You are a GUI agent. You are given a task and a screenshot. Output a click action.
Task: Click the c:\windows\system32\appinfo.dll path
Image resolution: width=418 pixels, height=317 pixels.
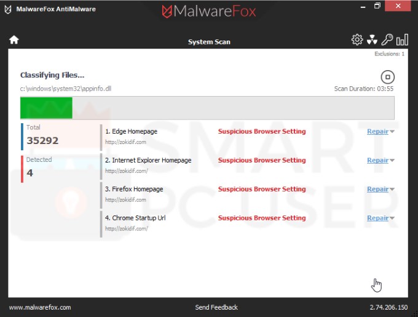pos(66,89)
